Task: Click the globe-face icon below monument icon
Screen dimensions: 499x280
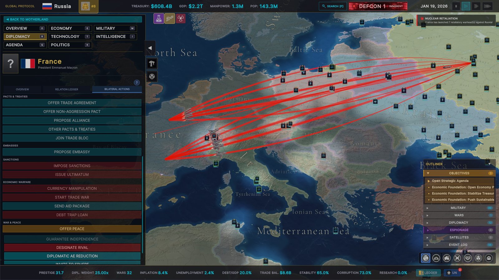Action: pyautogui.click(x=152, y=77)
